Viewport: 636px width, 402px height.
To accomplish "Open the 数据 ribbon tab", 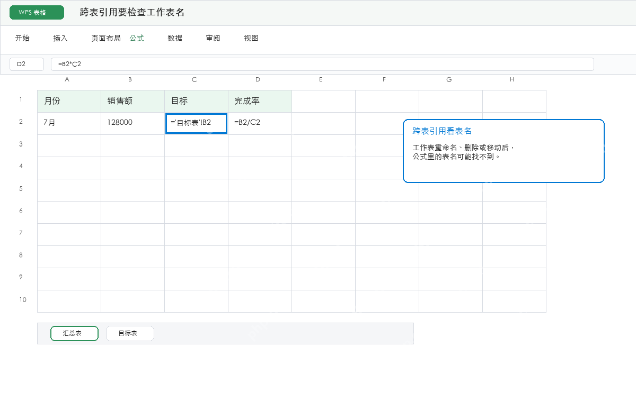I will click(175, 38).
